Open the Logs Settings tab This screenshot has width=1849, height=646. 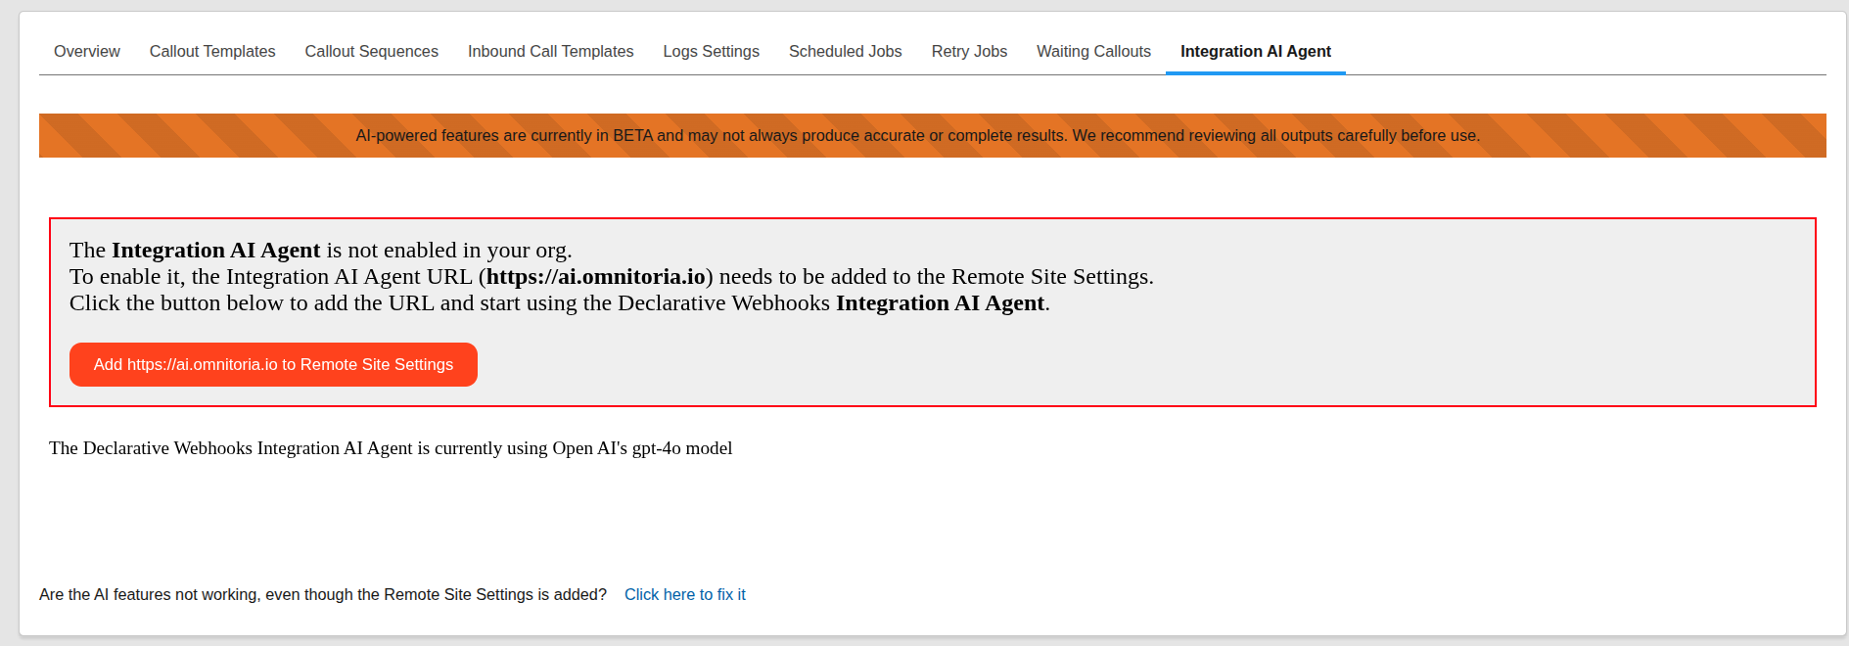(711, 51)
